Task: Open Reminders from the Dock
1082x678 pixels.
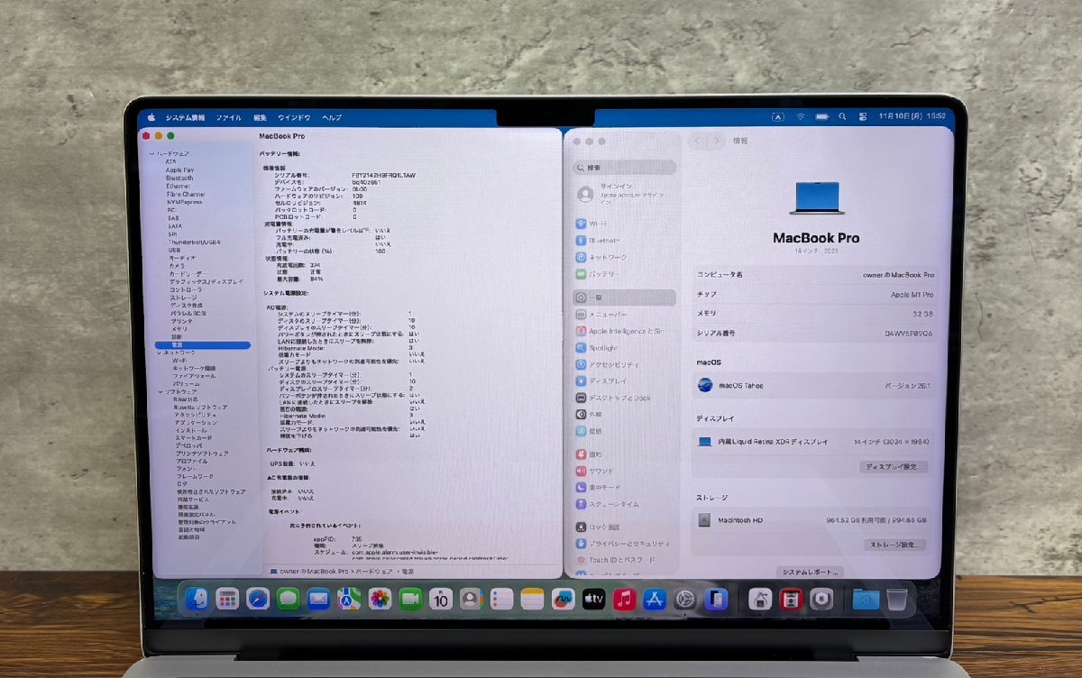Action: [502, 599]
